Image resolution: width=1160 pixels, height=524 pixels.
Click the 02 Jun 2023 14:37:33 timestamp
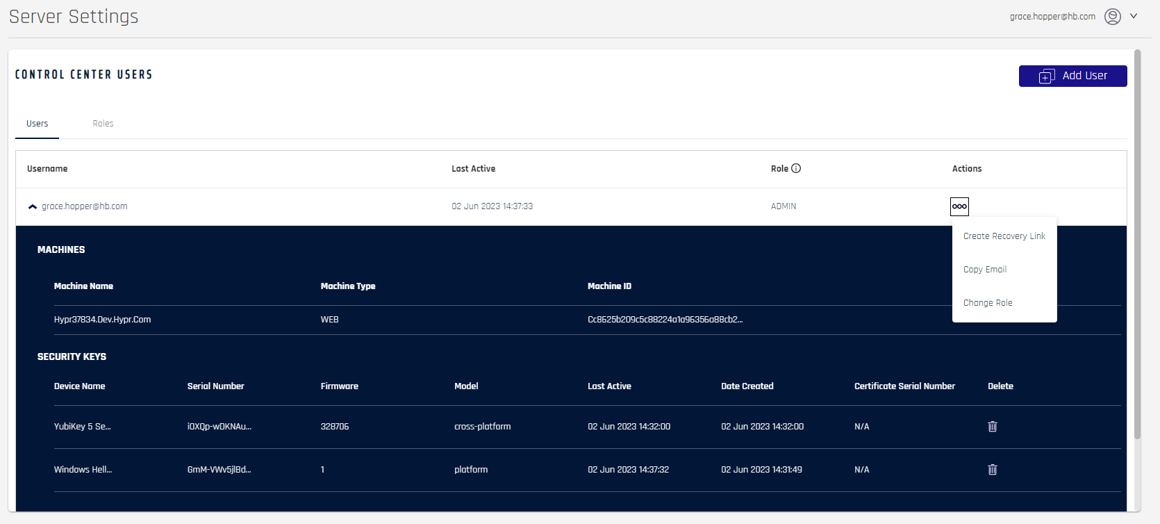492,206
